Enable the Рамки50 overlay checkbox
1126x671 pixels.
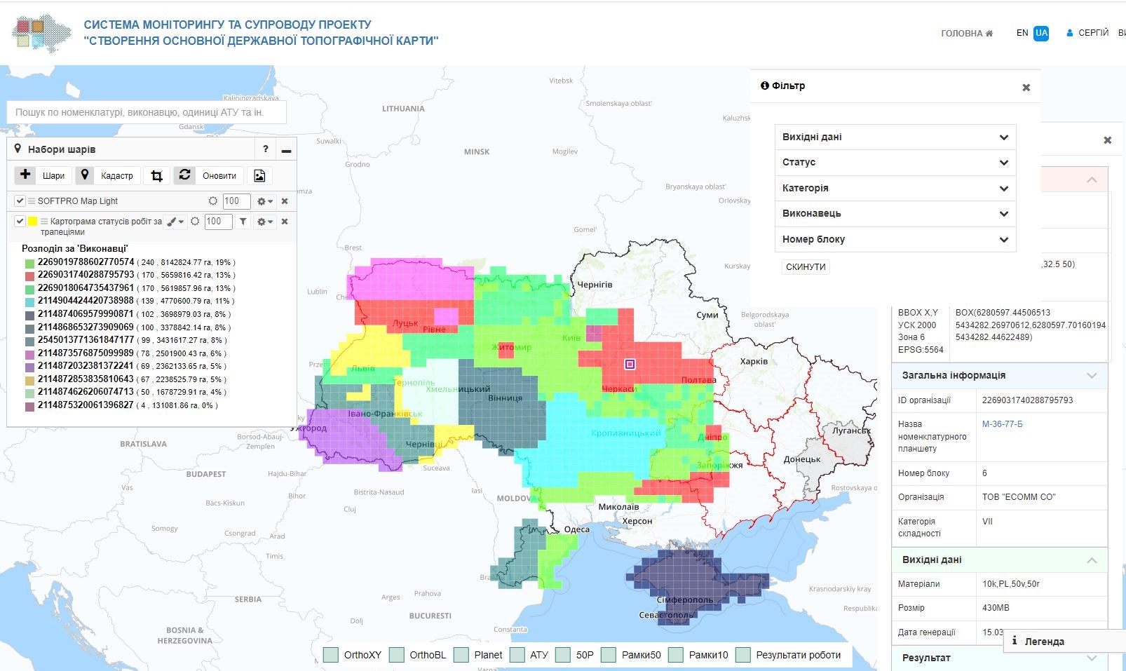(609, 655)
